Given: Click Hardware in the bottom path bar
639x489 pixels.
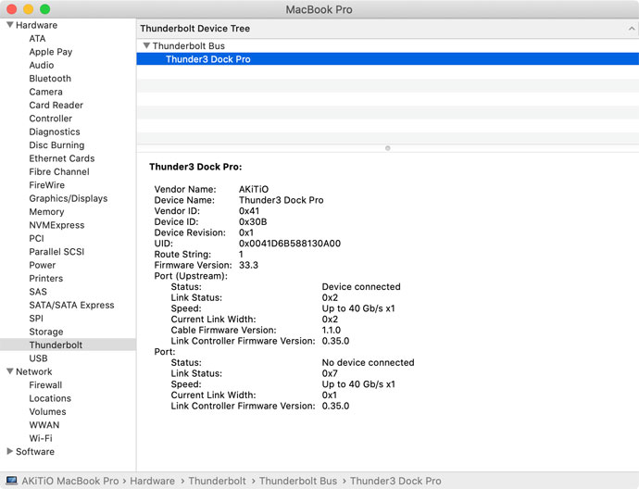Looking at the screenshot, I should point(151,482).
